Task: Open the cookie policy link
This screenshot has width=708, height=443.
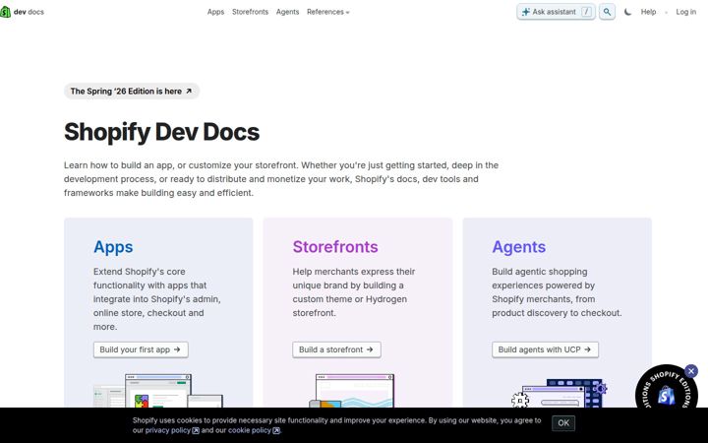Action: click(254, 430)
